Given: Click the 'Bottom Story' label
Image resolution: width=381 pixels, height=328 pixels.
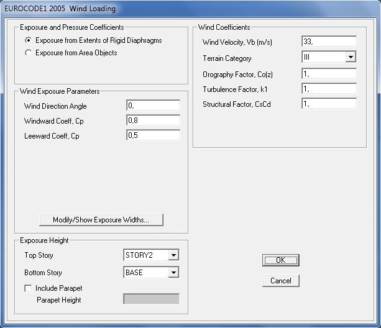Looking at the screenshot, I should pyautogui.click(x=43, y=273).
